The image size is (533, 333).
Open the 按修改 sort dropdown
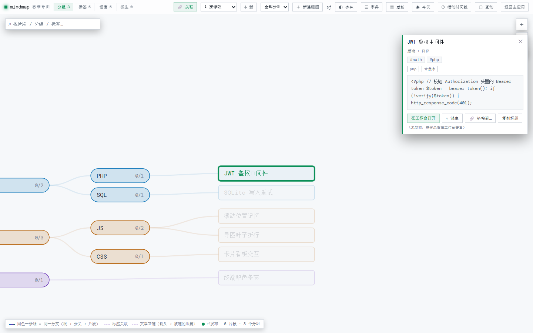(x=219, y=7)
